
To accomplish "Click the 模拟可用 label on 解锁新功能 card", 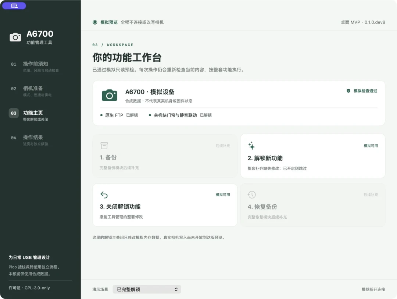I will coord(371,146).
